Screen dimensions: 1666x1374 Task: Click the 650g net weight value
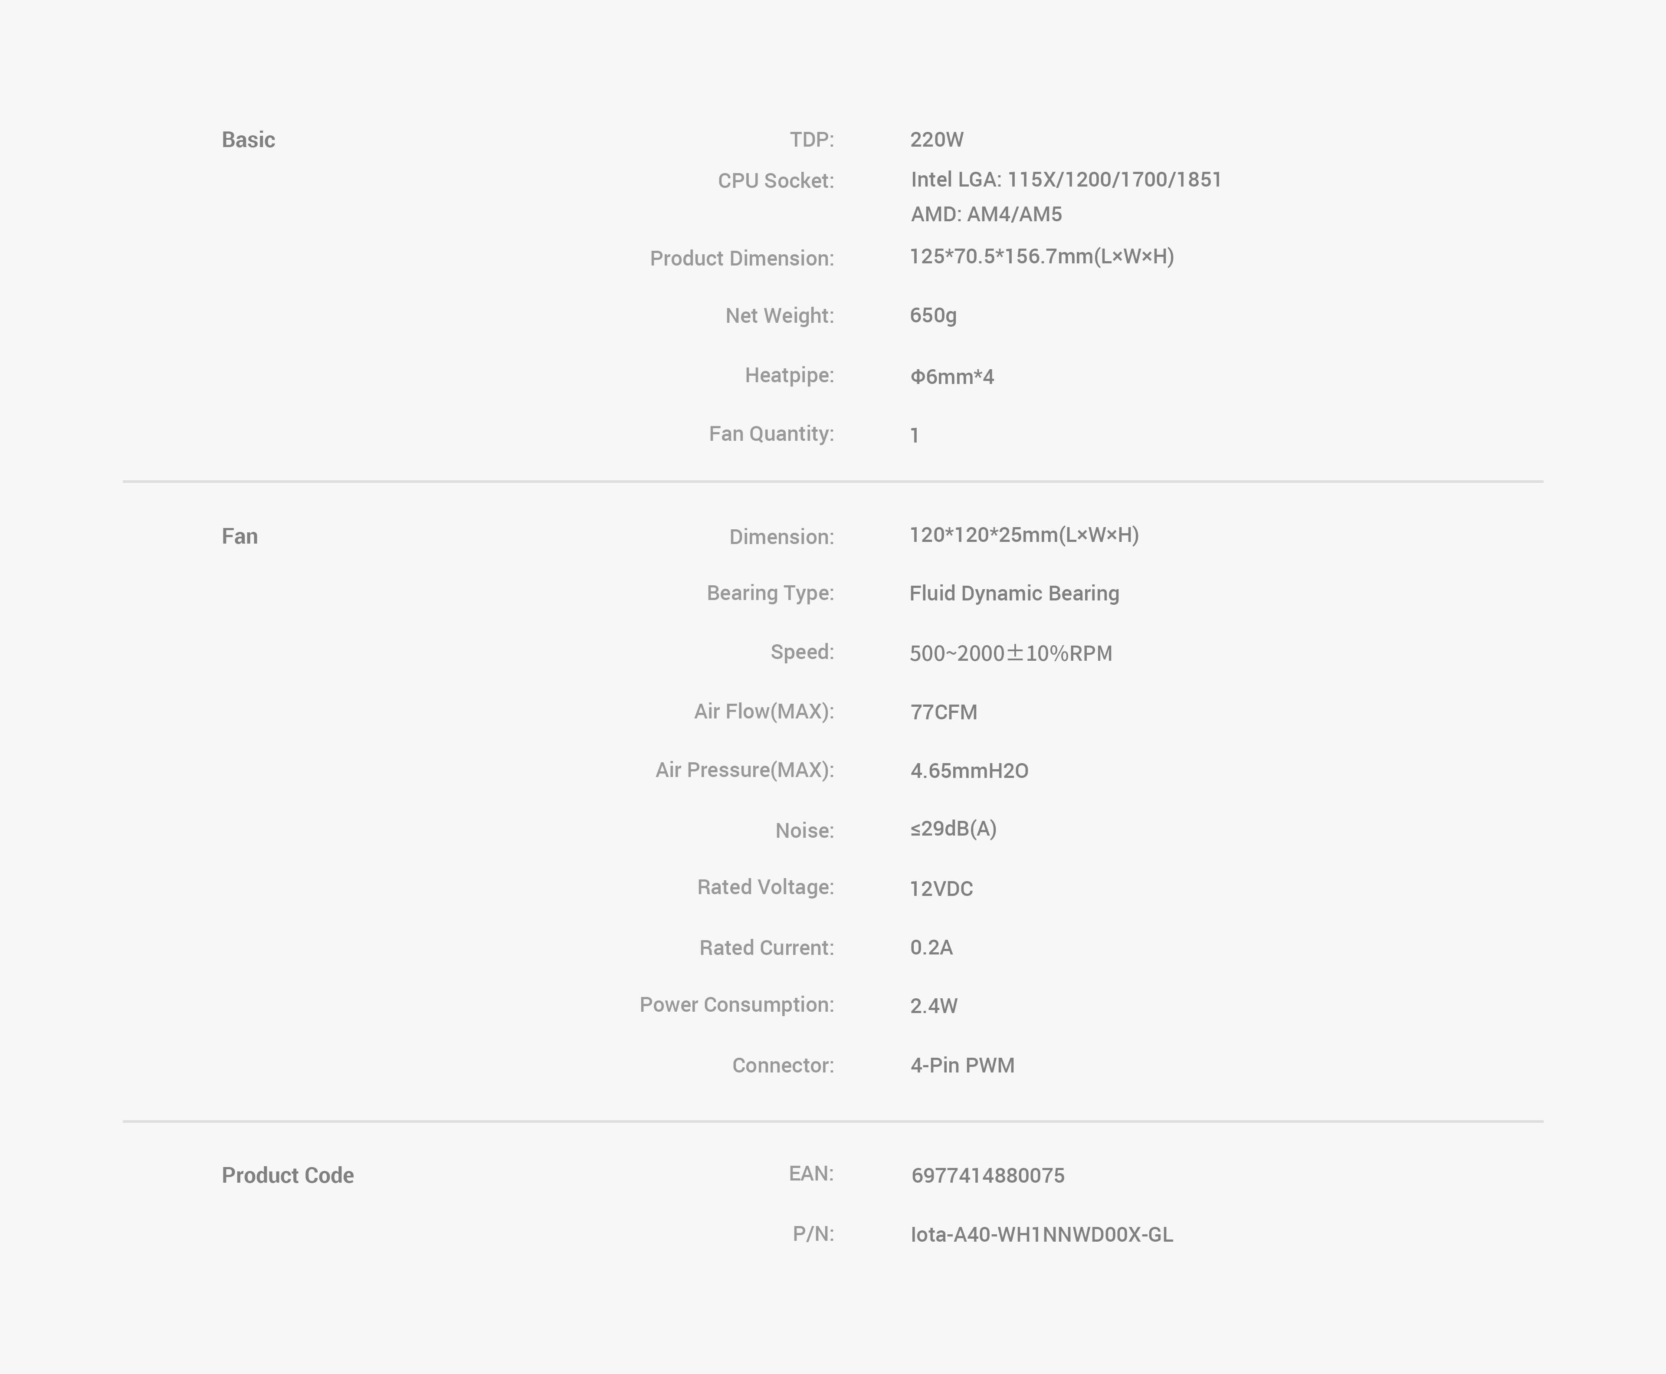click(932, 316)
